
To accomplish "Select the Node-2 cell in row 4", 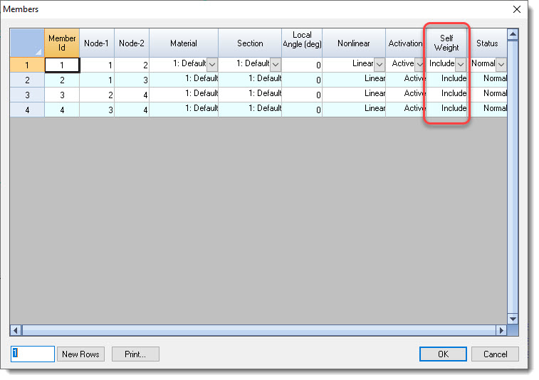I will click(x=132, y=110).
